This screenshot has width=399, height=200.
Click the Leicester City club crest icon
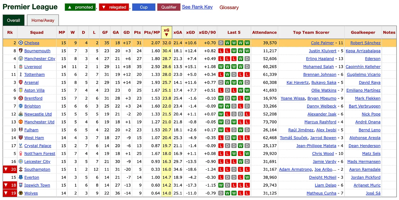coord(21,162)
